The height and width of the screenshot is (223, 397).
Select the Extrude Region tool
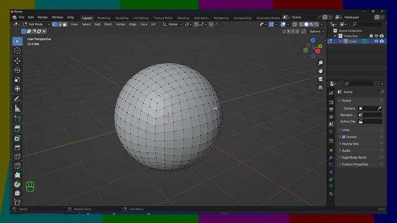click(x=17, y=129)
